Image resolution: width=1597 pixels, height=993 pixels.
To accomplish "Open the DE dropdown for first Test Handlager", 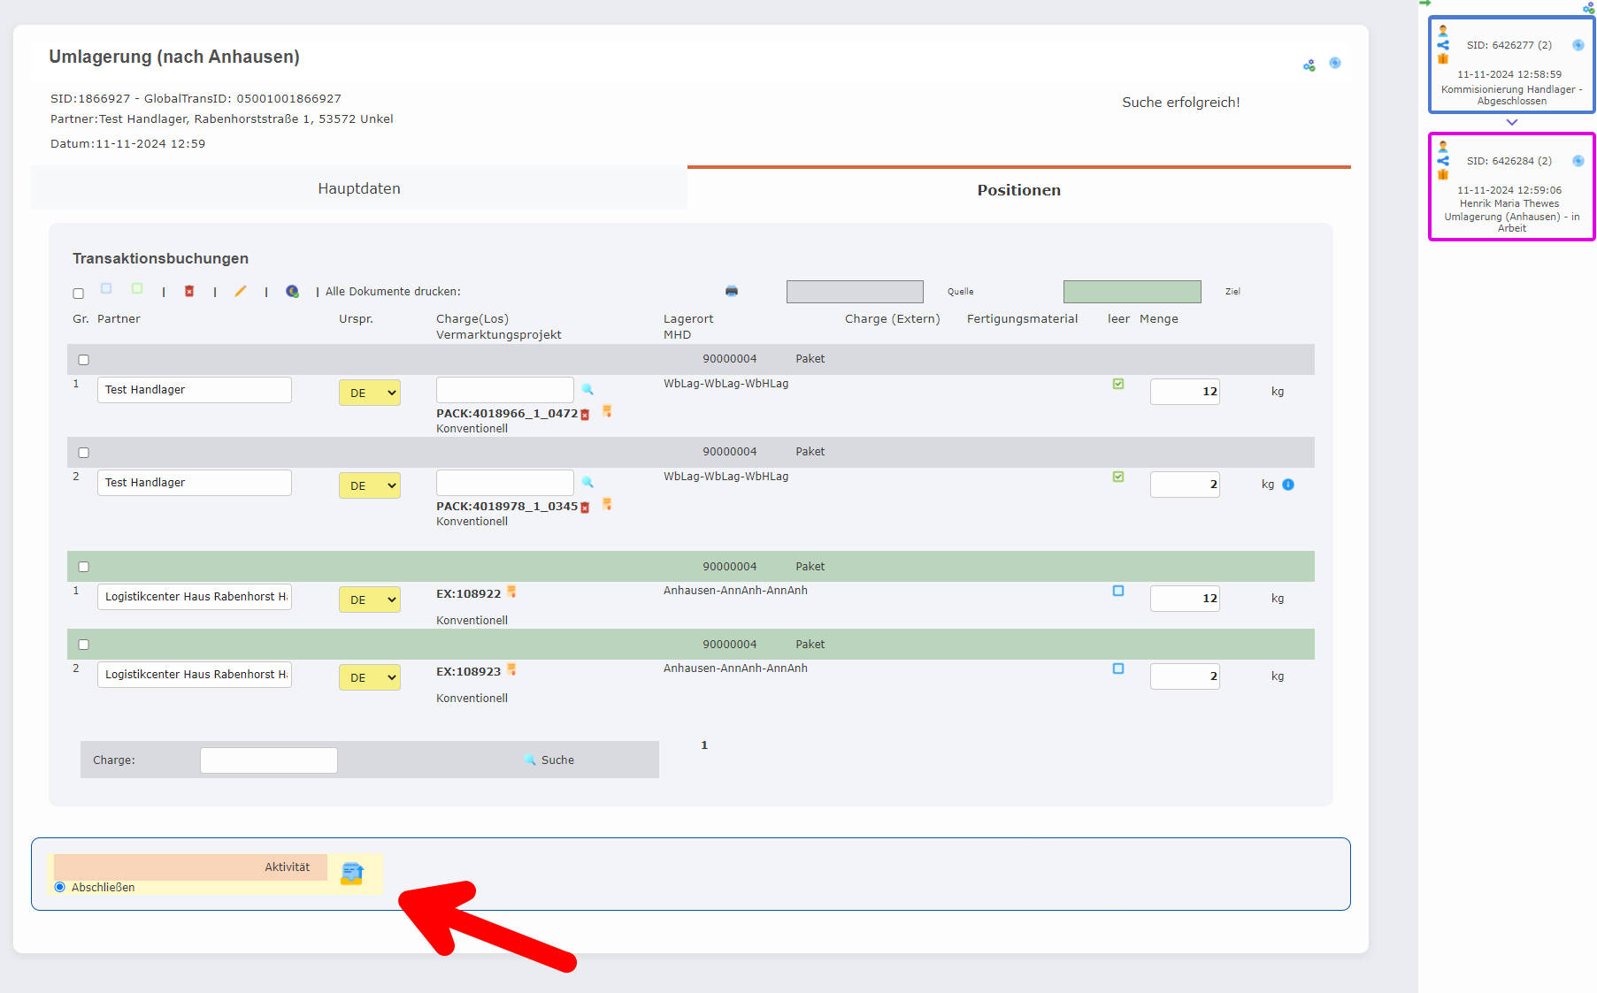I will click(x=370, y=393).
